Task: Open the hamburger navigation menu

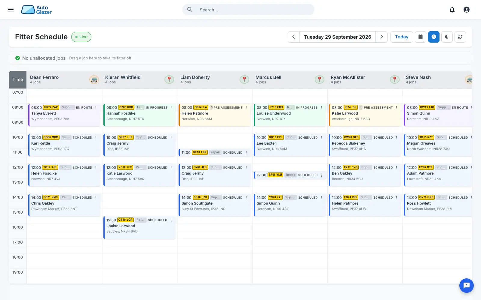Action: 11,10
